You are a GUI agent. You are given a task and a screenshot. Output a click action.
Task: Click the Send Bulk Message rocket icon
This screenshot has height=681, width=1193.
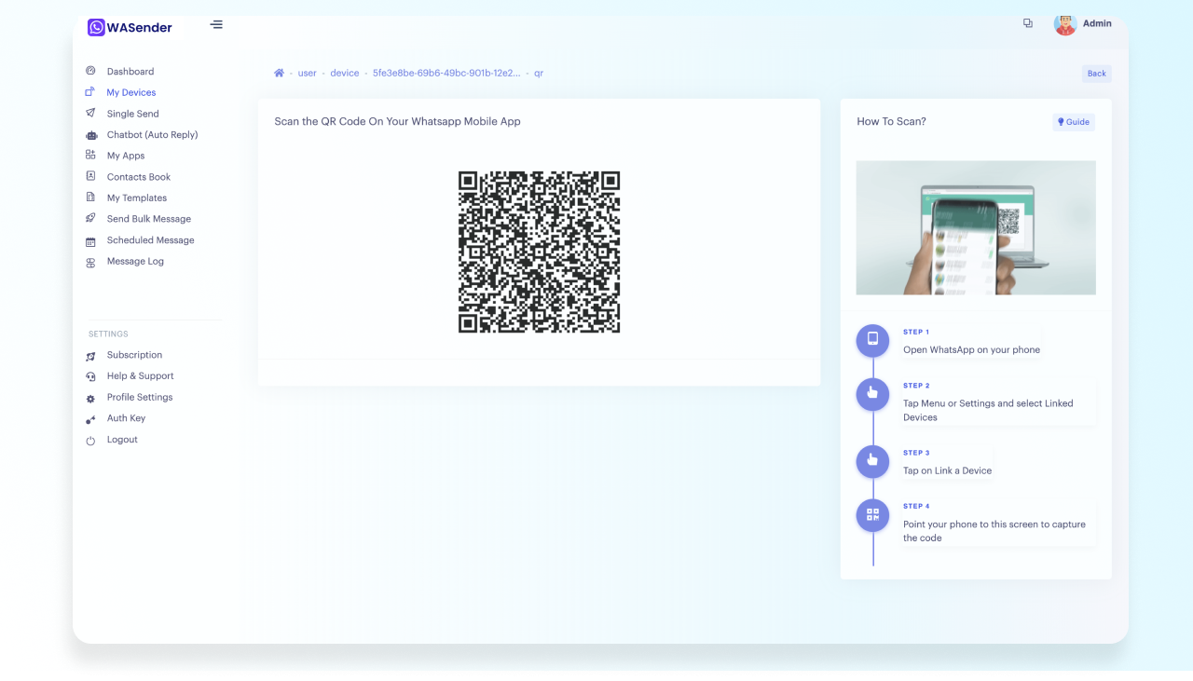tap(90, 219)
